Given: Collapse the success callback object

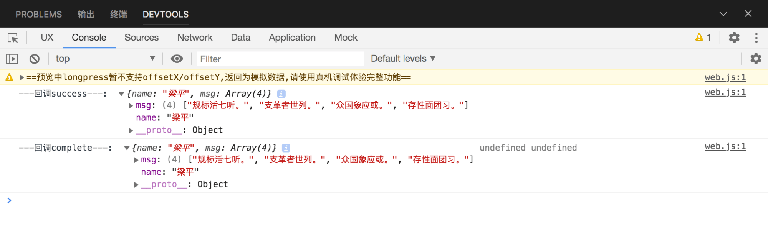Looking at the screenshot, I should (x=121, y=94).
